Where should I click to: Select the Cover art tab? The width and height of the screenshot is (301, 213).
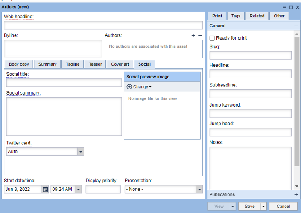click(x=120, y=64)
